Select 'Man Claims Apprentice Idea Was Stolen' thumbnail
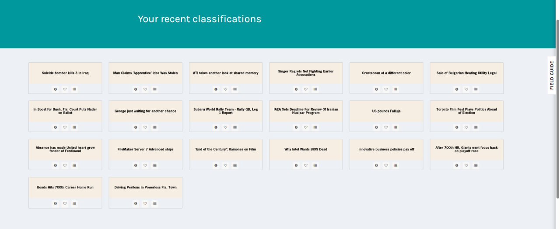 point(146,73)
